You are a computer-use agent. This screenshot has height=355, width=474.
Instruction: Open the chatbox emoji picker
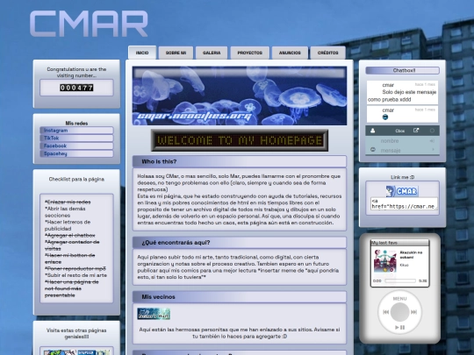(373, 150)
